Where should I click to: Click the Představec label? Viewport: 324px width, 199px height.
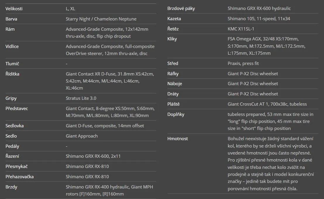click(x=17, y=109)
